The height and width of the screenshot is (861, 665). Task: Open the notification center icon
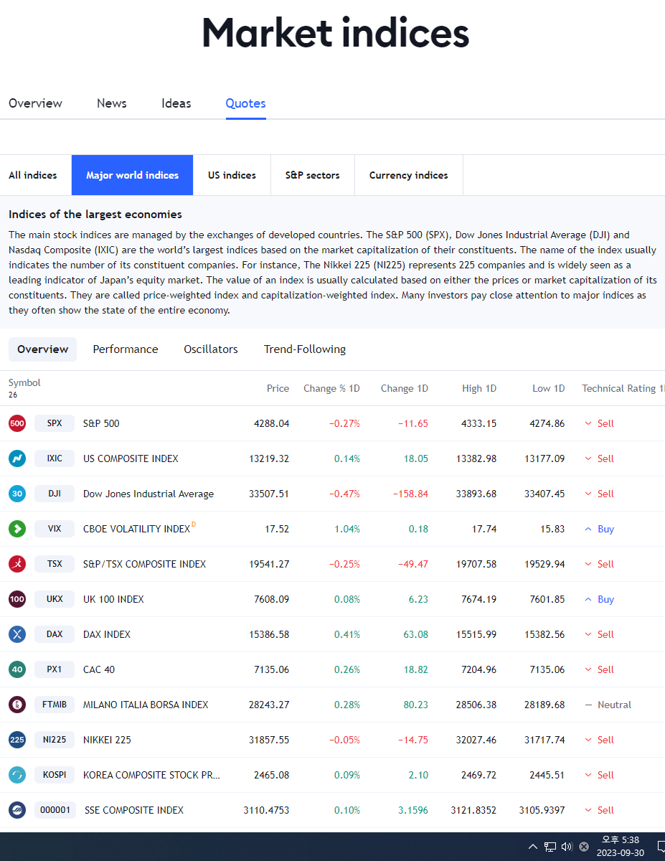point(660,847)
